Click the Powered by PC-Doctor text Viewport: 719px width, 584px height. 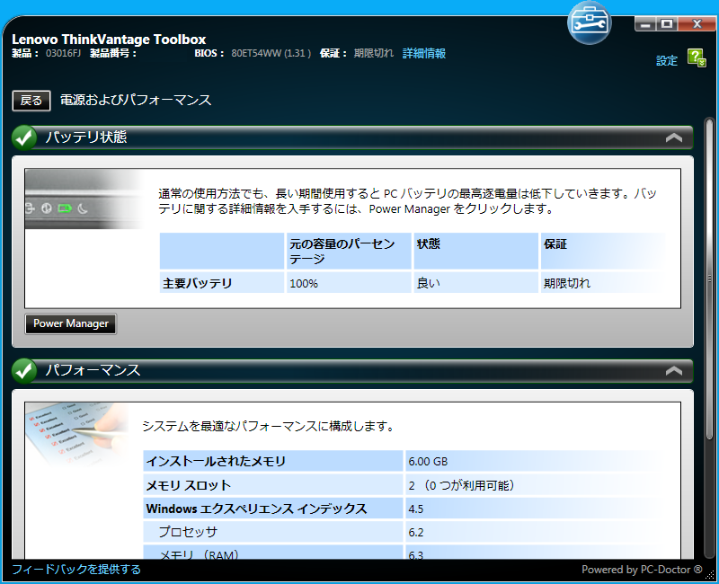642,570
